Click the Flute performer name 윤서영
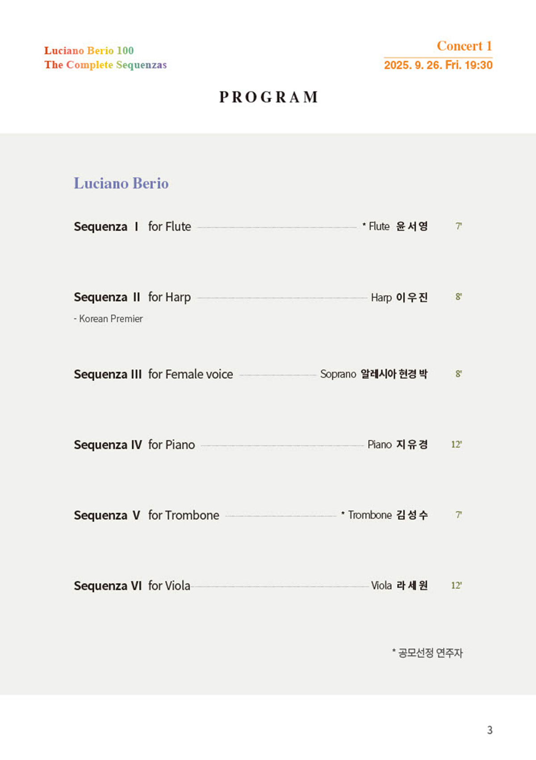The width and height of the screenshot is (536, 760). [412, 226]
